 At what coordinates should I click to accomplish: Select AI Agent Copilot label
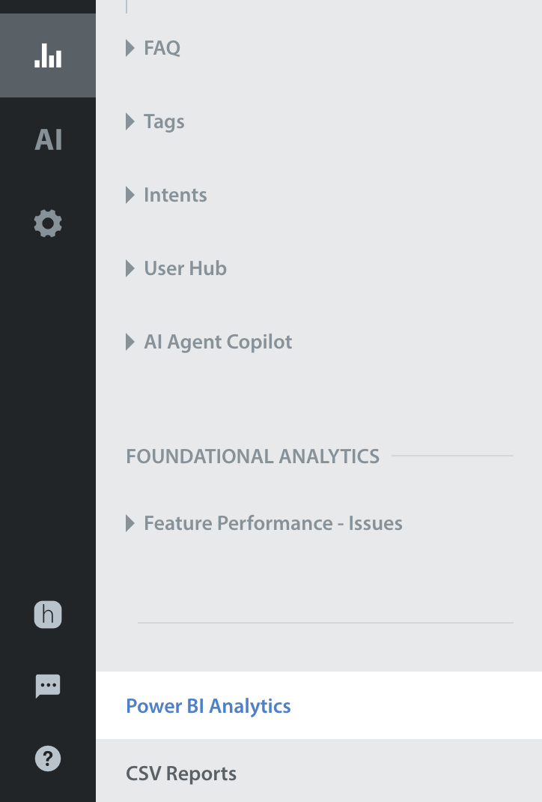(218, 342)
